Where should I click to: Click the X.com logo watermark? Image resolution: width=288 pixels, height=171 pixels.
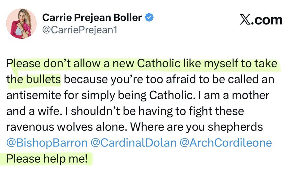point(261,20)
